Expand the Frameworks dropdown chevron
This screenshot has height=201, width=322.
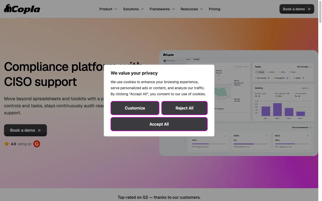(x=173, y=9)
